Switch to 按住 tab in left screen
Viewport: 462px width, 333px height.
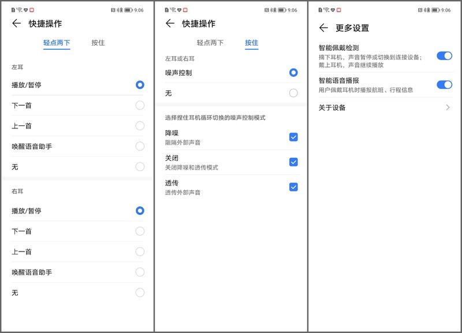98,43
